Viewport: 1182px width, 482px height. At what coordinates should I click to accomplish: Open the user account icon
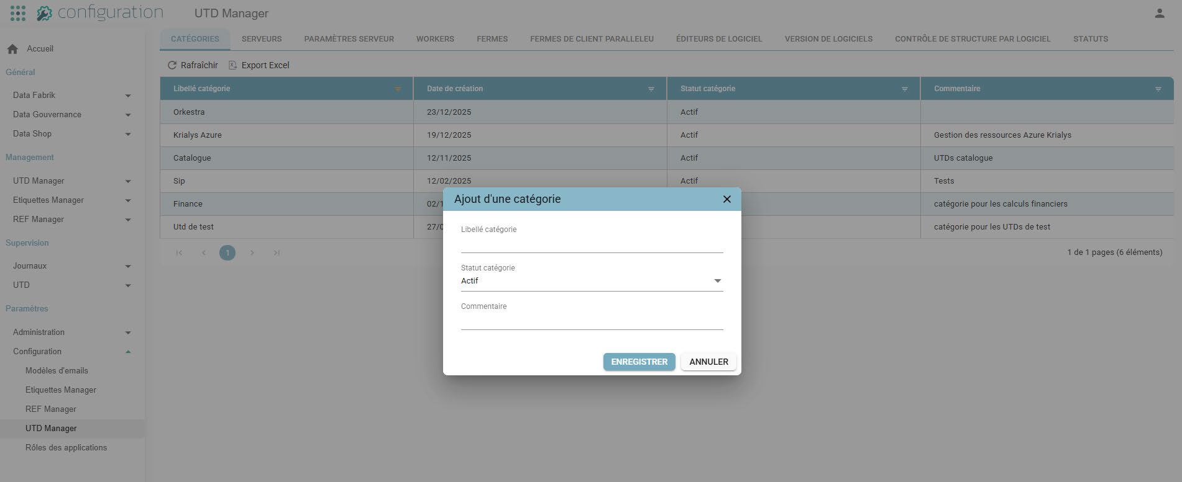click(1159, 13)
